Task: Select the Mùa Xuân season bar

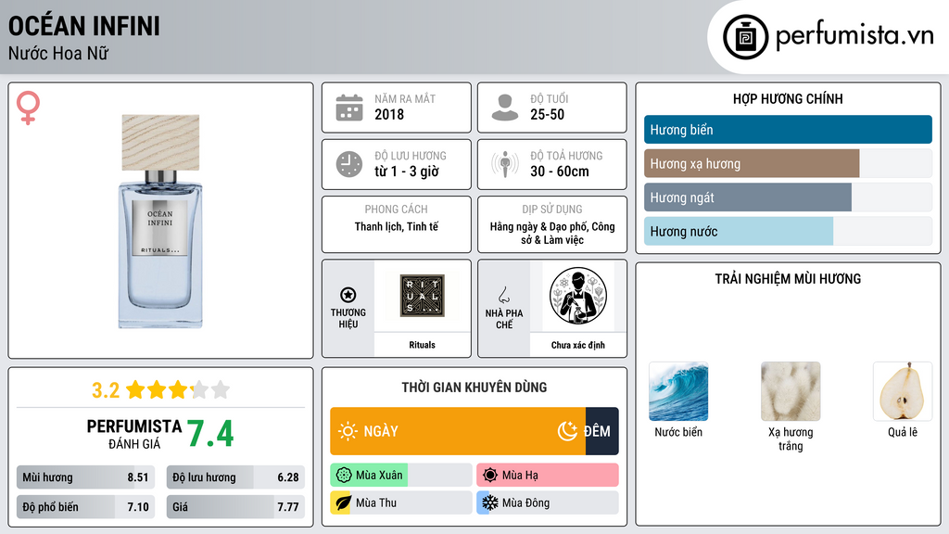Action: (x=401, y=476)
